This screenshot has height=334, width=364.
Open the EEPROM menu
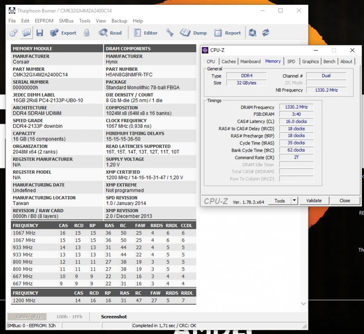pyautogui.click(x=44, y=21)
